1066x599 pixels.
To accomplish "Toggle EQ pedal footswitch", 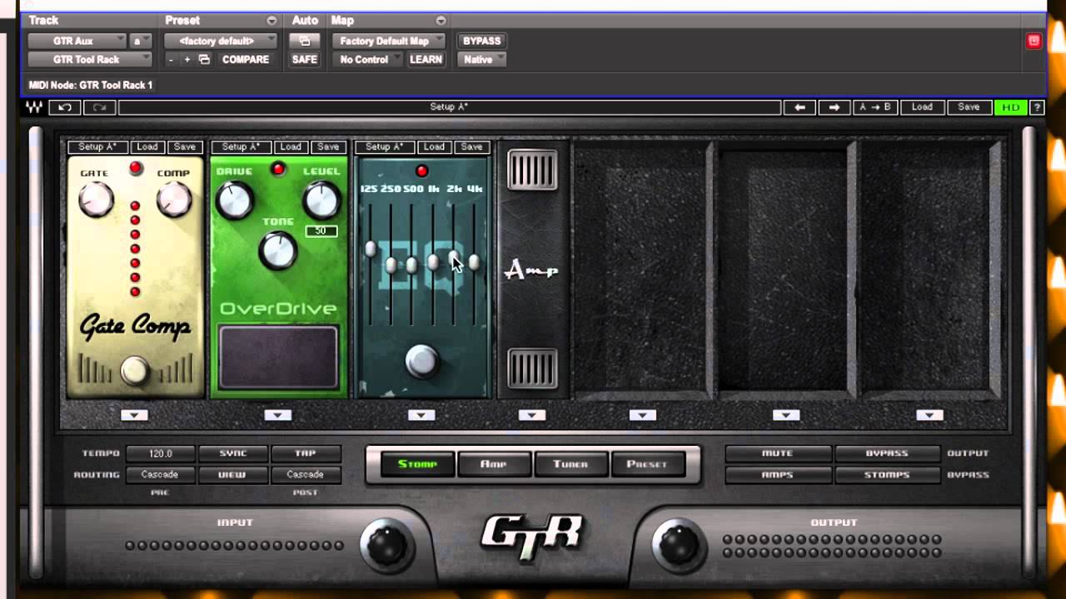I will 421,361.
